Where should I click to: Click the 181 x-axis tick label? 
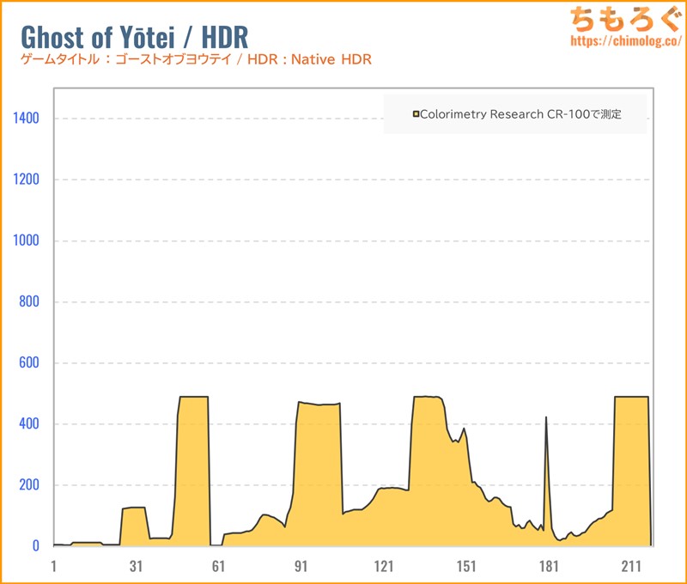(549, 566)
